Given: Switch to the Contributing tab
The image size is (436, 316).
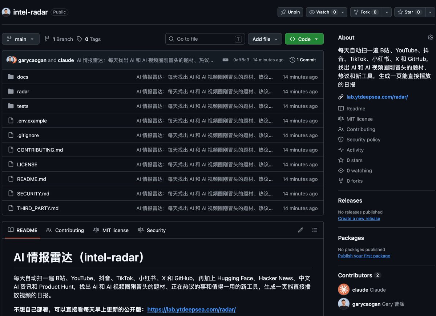Looking at the screenshot, I should [65, 230].
